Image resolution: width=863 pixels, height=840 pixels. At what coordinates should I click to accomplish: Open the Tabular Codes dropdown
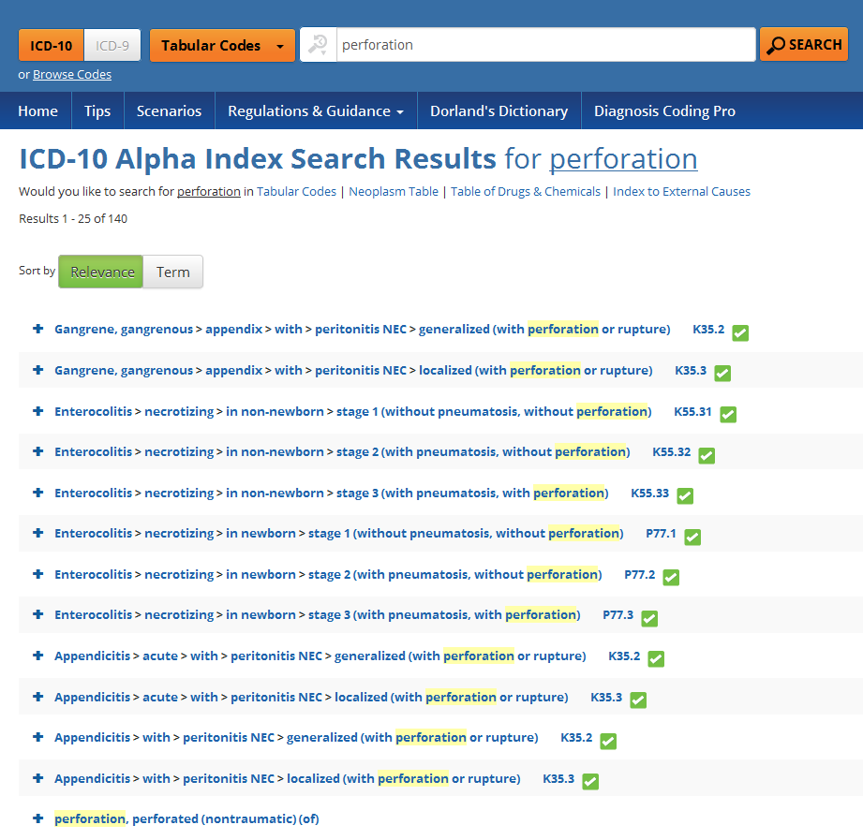coord(222,45)
